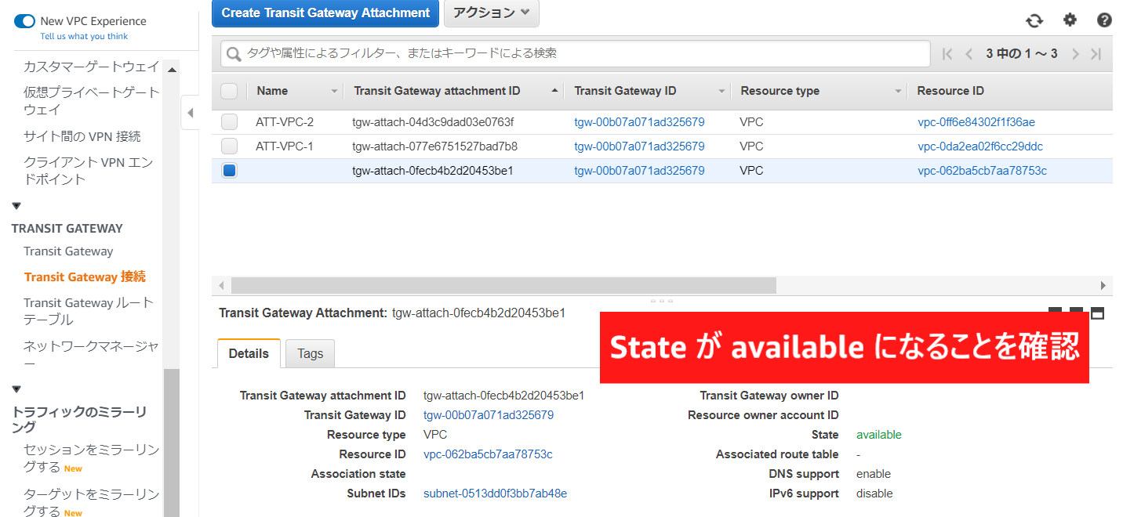Go to the first page of results
Image resolution: width=1123 pixels, height=517 pixels.
(947, 54)
